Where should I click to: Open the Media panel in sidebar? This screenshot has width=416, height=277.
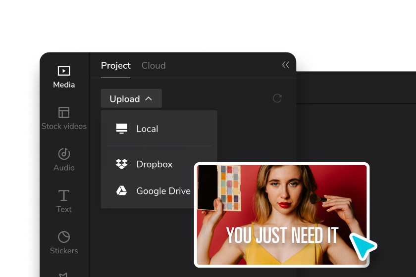64,77
